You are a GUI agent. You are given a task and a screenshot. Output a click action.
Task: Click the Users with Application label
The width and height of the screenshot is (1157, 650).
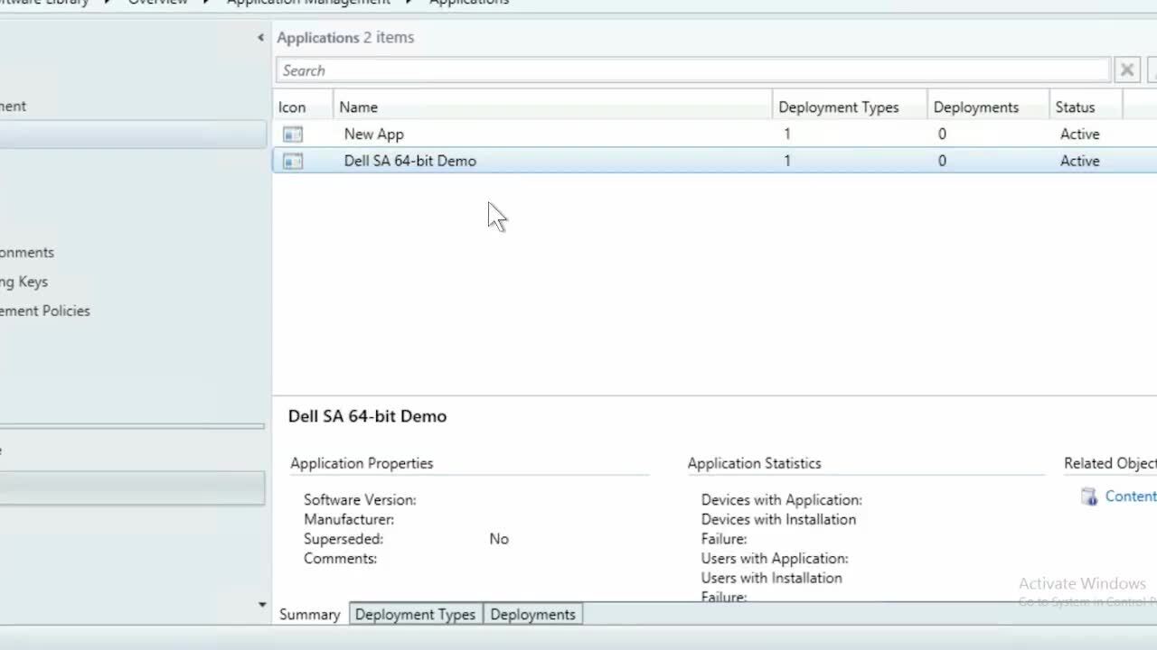pos(775,558)
